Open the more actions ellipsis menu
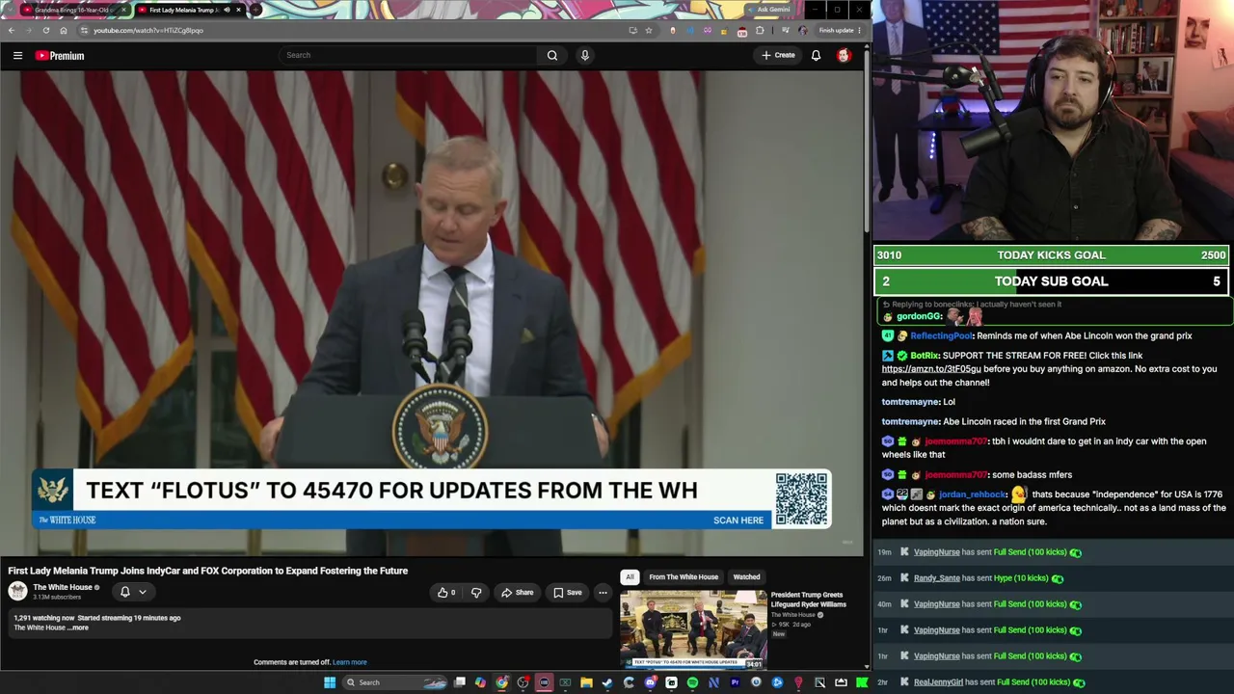 (603, 593)
